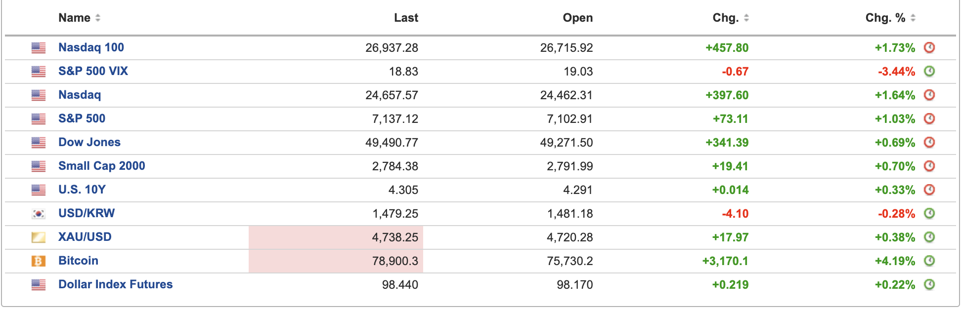962x309 pixels.
Task: Open the Nasdaq 100 link
Action: [91, 48]
